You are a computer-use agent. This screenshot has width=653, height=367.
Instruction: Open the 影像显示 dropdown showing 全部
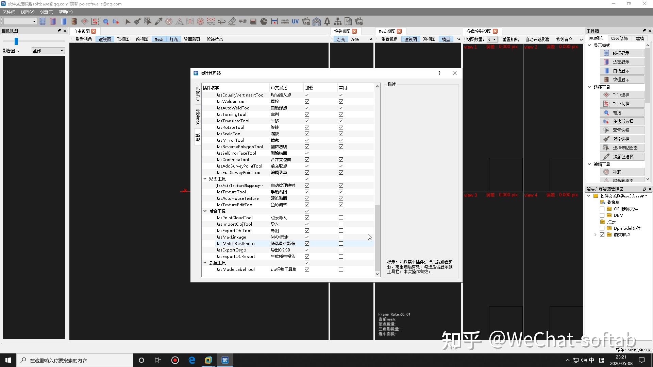(x=48, y=51)
